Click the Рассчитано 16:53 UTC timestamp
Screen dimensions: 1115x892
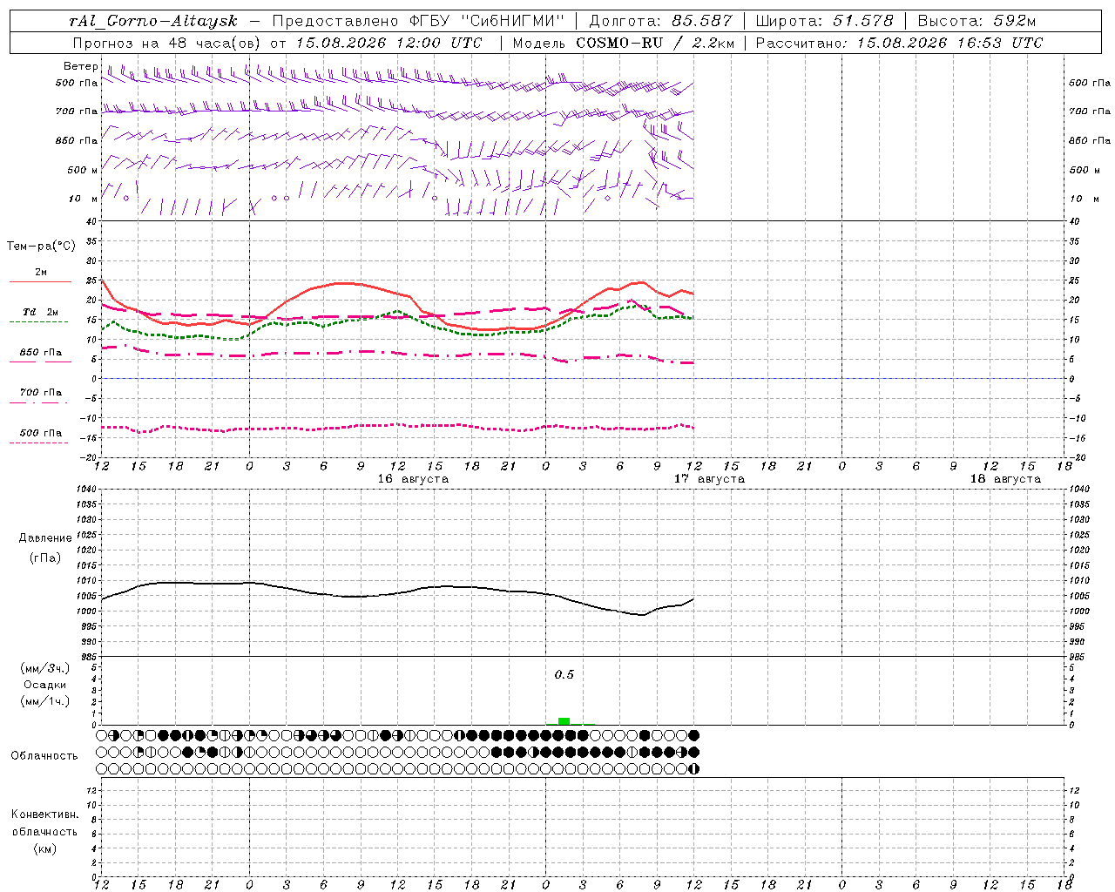(899, 43)
